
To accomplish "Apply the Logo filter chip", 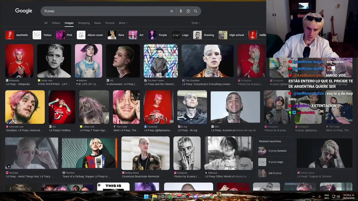I will pyautogui.click(x=181, y=35).
